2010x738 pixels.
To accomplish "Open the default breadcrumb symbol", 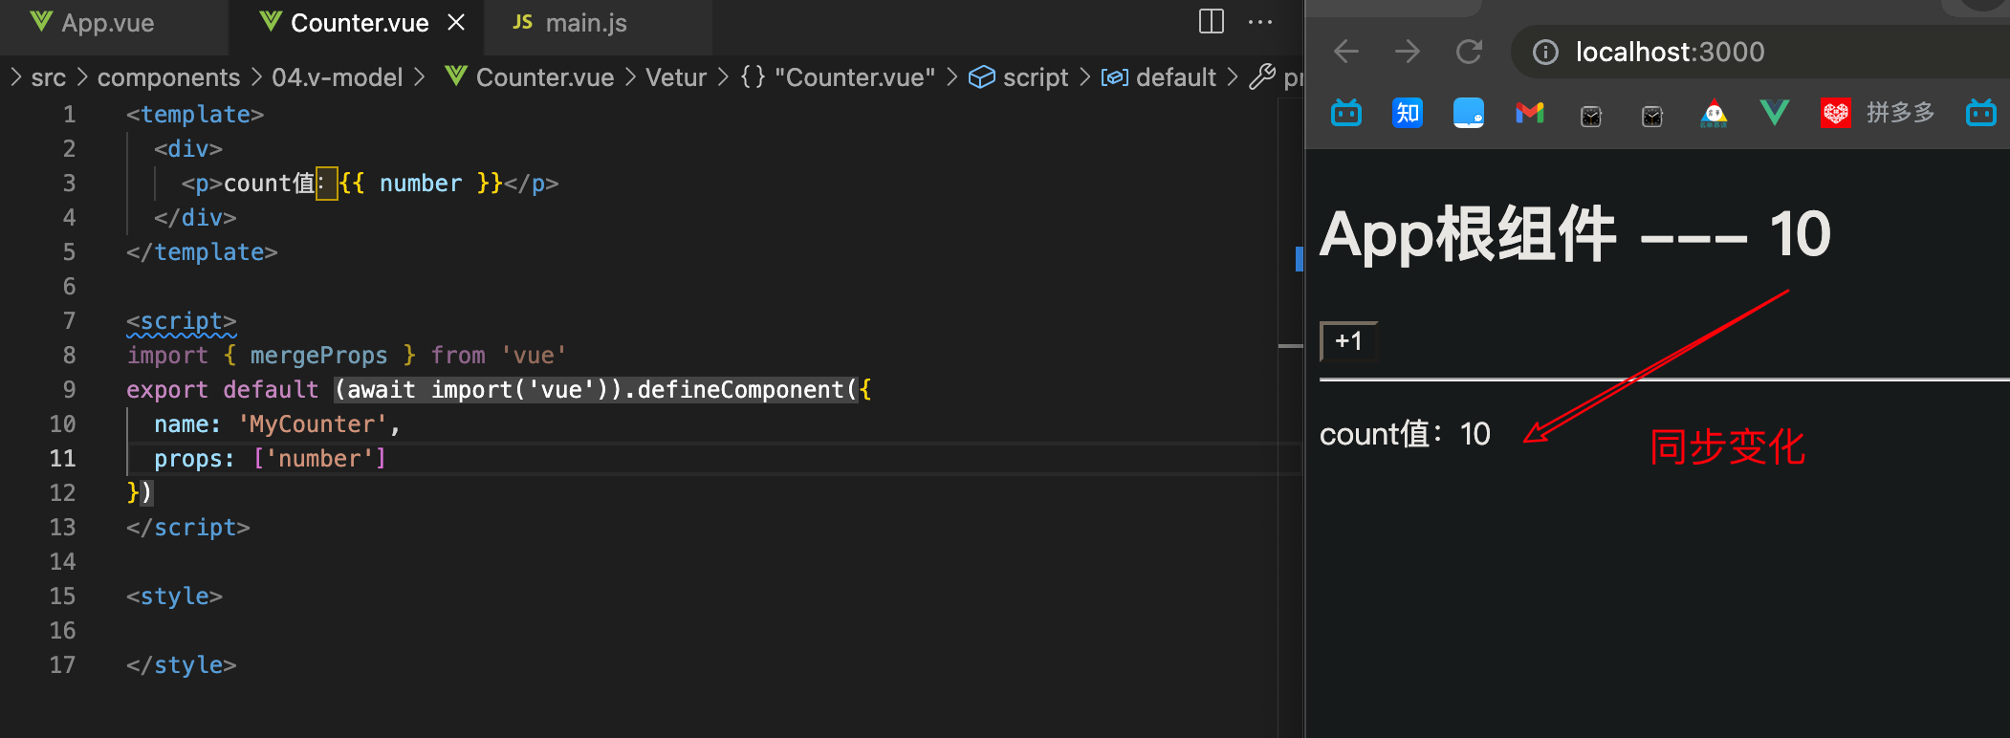I will (1175, 77).
